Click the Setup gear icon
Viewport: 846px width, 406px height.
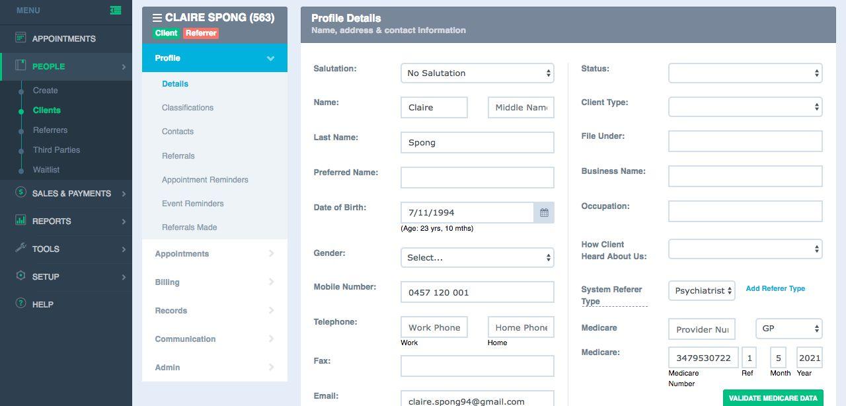click(x=20, y=276)
